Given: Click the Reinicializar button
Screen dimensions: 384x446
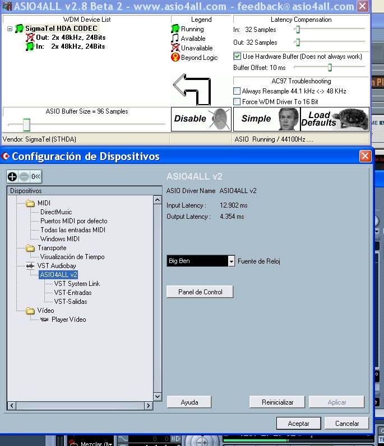Looking at the screenshot, I should coord(277,402).
